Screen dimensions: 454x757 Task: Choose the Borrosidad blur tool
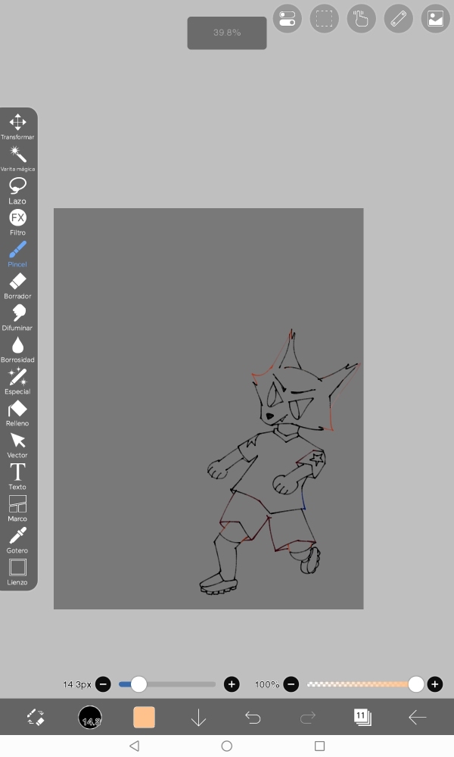[x=17, y=350]
